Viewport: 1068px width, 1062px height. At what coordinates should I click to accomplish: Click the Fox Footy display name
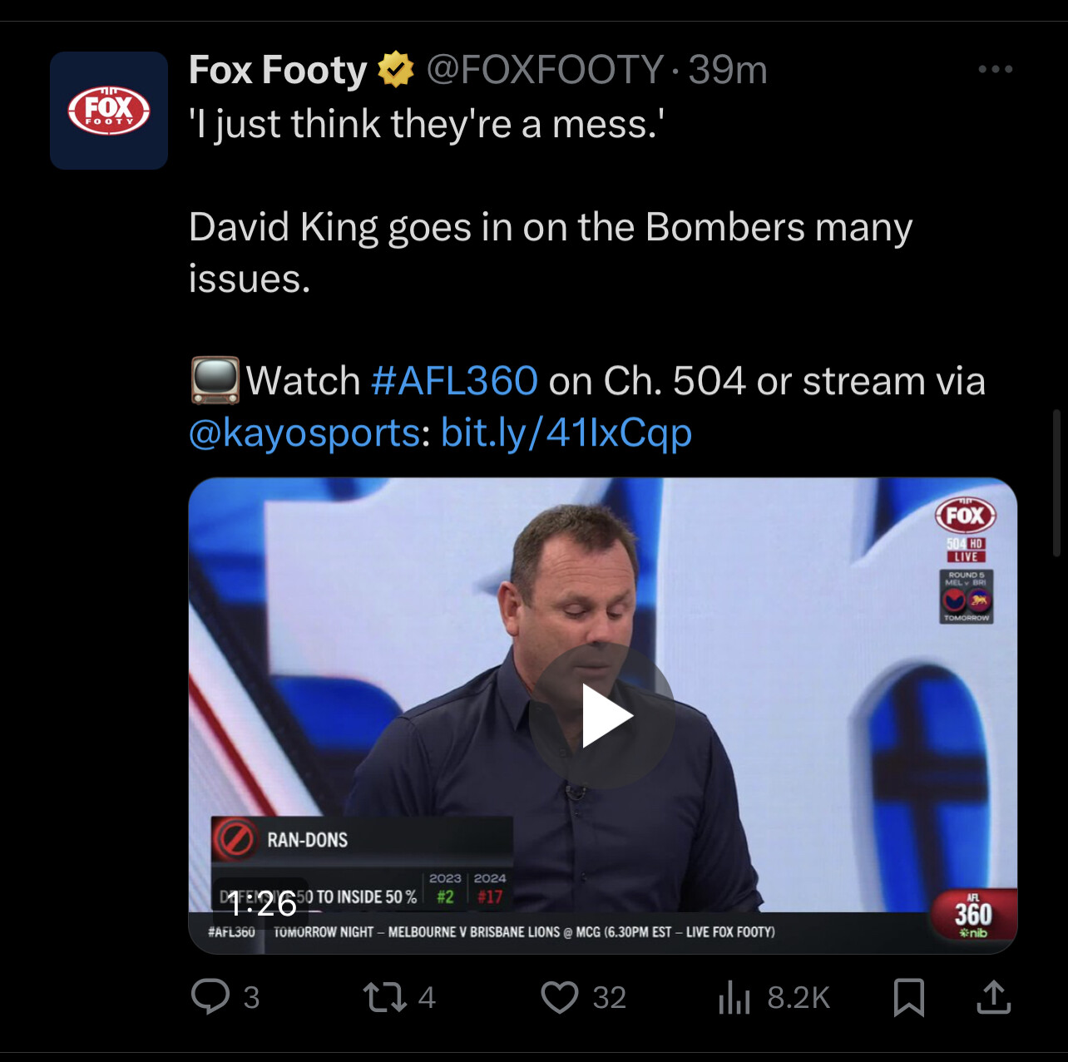pos(278,70)
